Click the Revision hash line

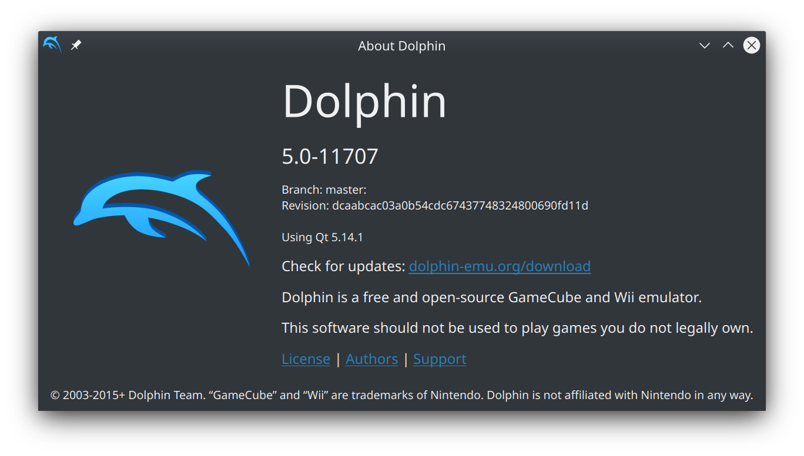click(435, 205)
